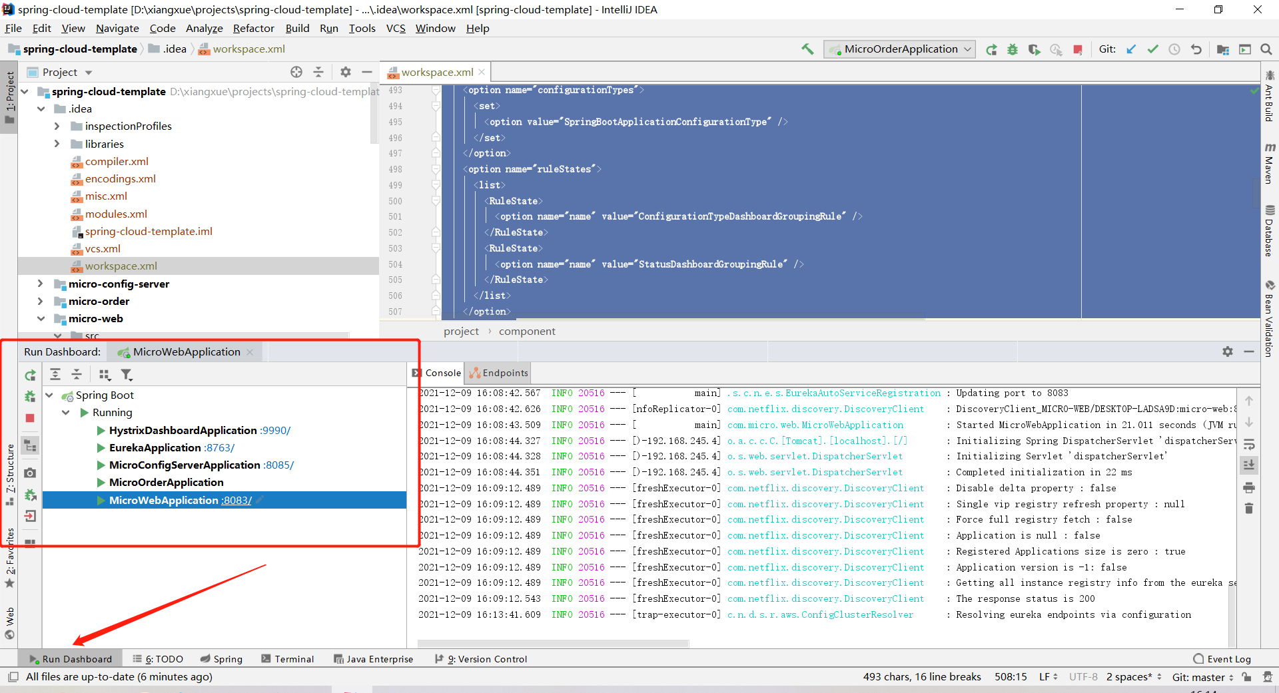Open the Refactor menu

click(x=254, y=28)
